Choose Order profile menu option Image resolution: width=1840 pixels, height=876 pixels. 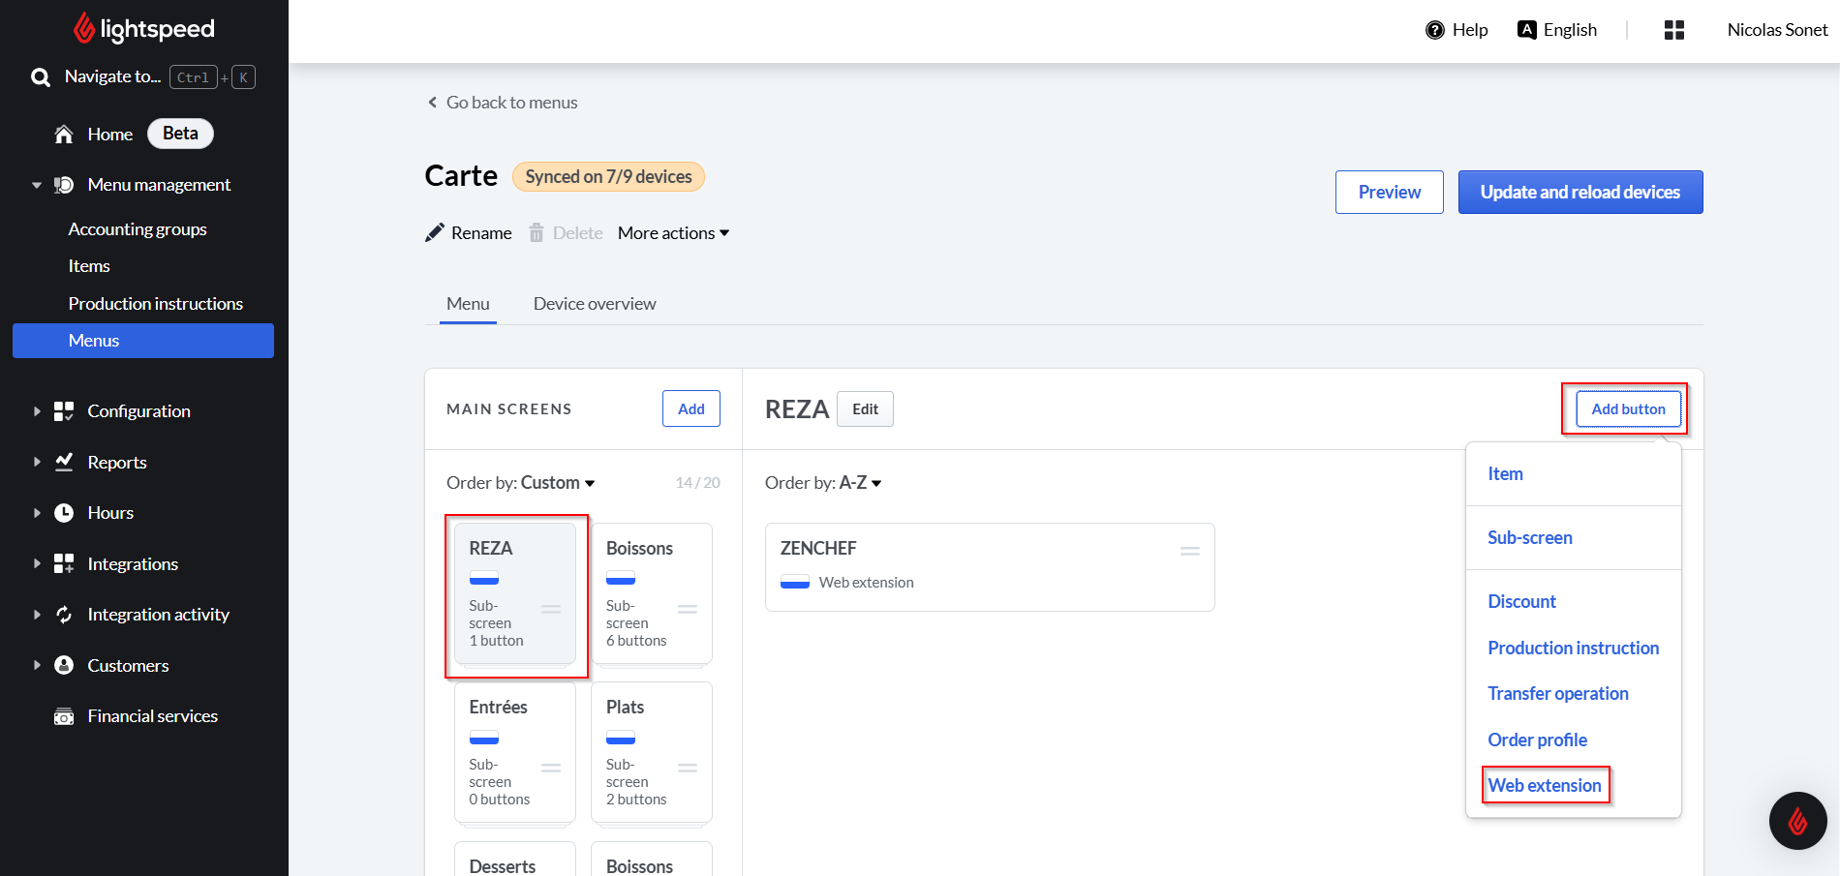coord(1537,740)
